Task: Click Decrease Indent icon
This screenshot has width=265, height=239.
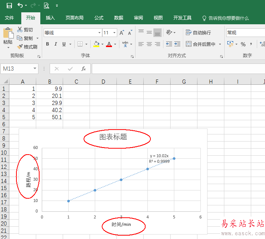Action: (169, 44)
